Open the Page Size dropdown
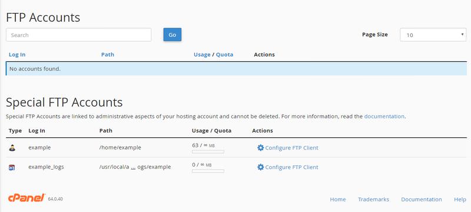This screenshot has width=471, height=212. 433,35
